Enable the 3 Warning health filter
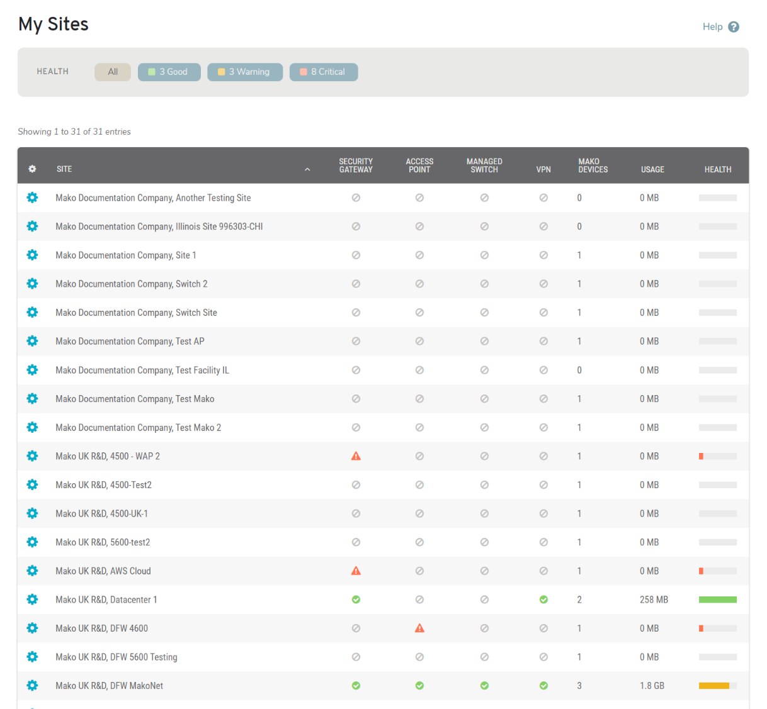 pyautogui.click(x=245, y=72)
